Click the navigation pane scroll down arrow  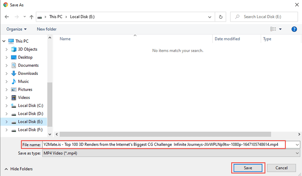tap(50, 134)
